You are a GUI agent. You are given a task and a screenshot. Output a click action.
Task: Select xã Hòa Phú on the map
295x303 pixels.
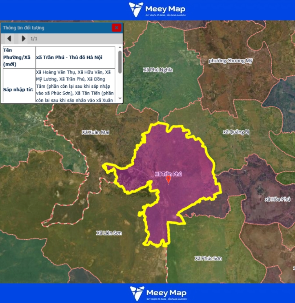tap(277, 199)
